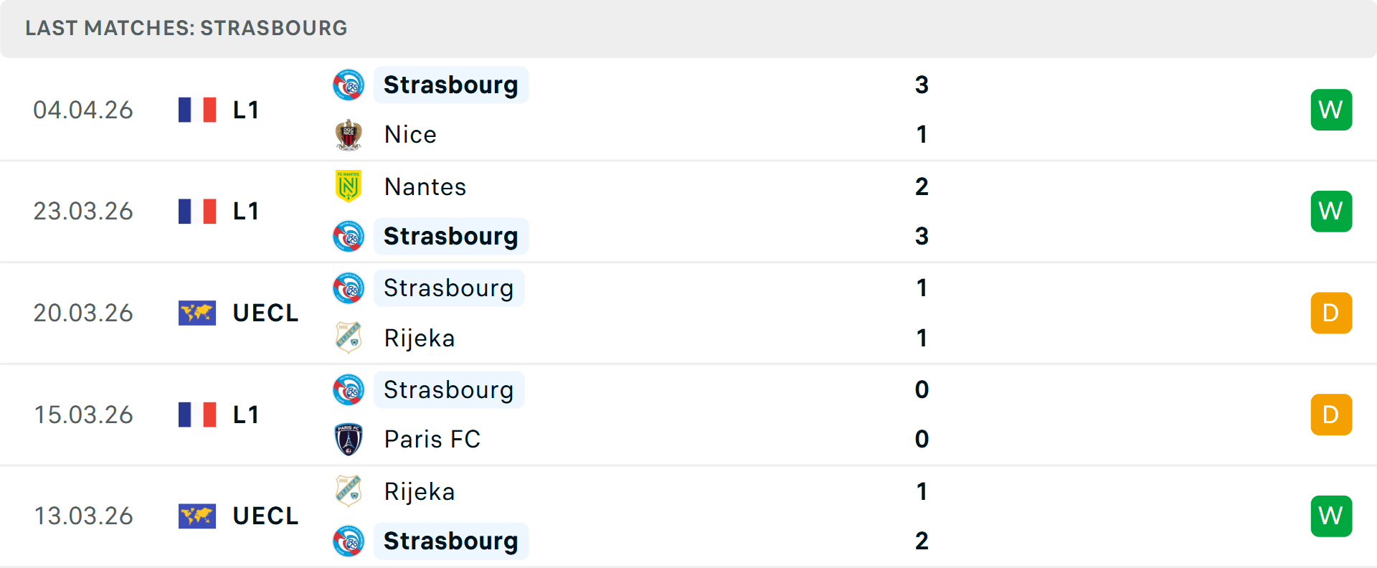Click the UECL globe icon on the bottom row
The width and height of the screenshot is (1377, 568).
[197, 516]
